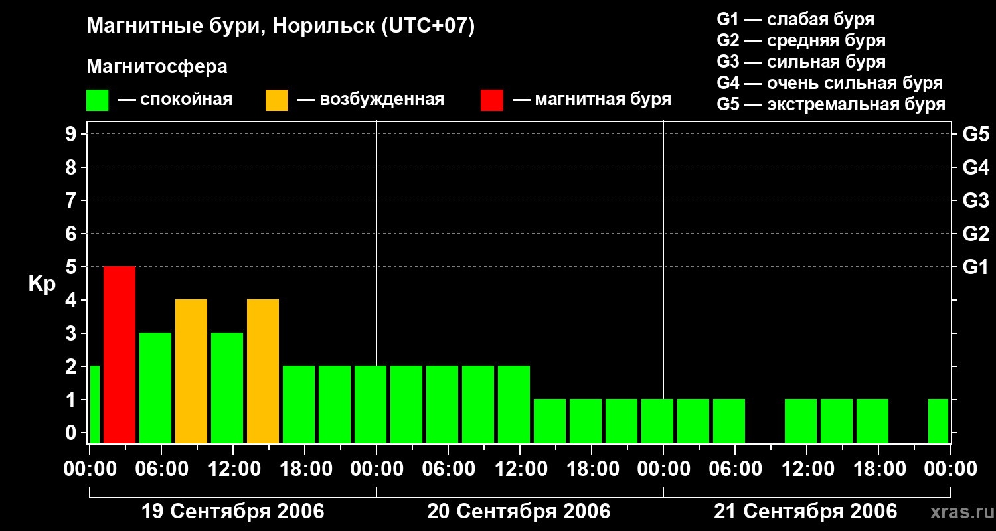Click the 'G4' label on the right axis

tap(976, 167)
